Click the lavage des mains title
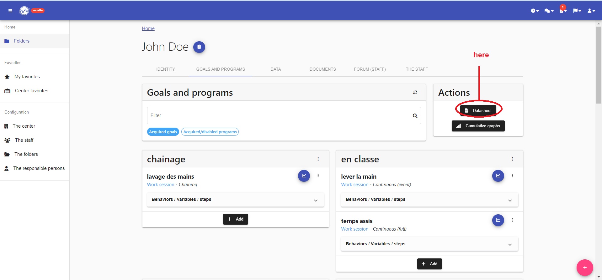 [170, 177]
